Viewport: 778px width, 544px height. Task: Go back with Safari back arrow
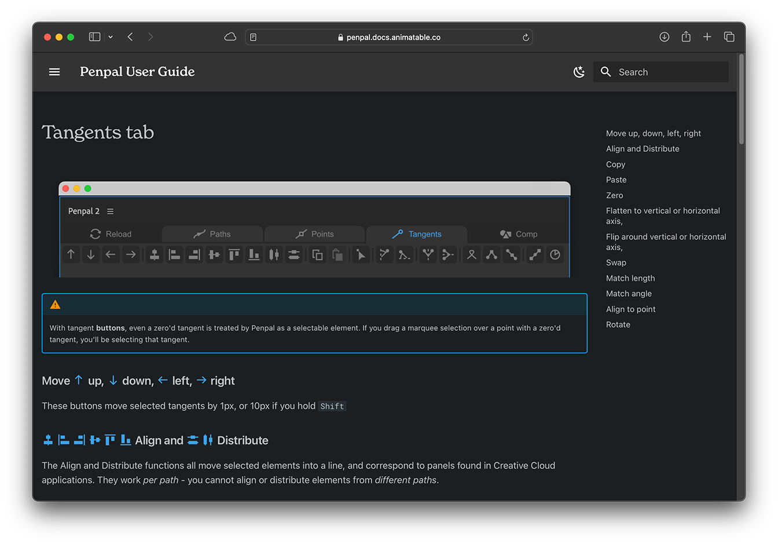pyautogui.click(x=130, y=37)
